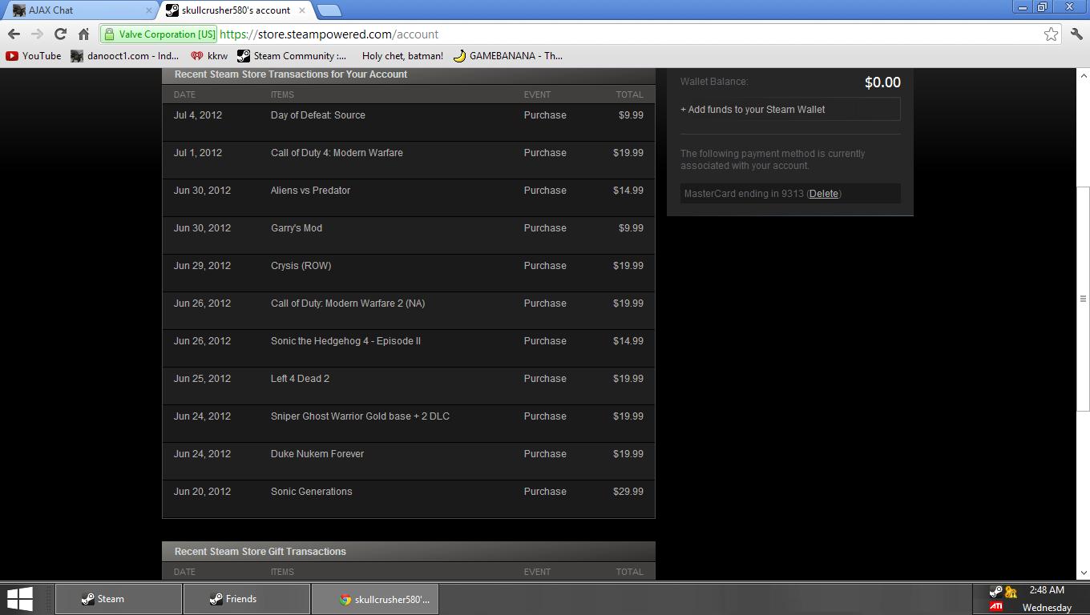Click the page scrollbar down arrow
Screen dimensions: 1090x615
coord(1084,573)
